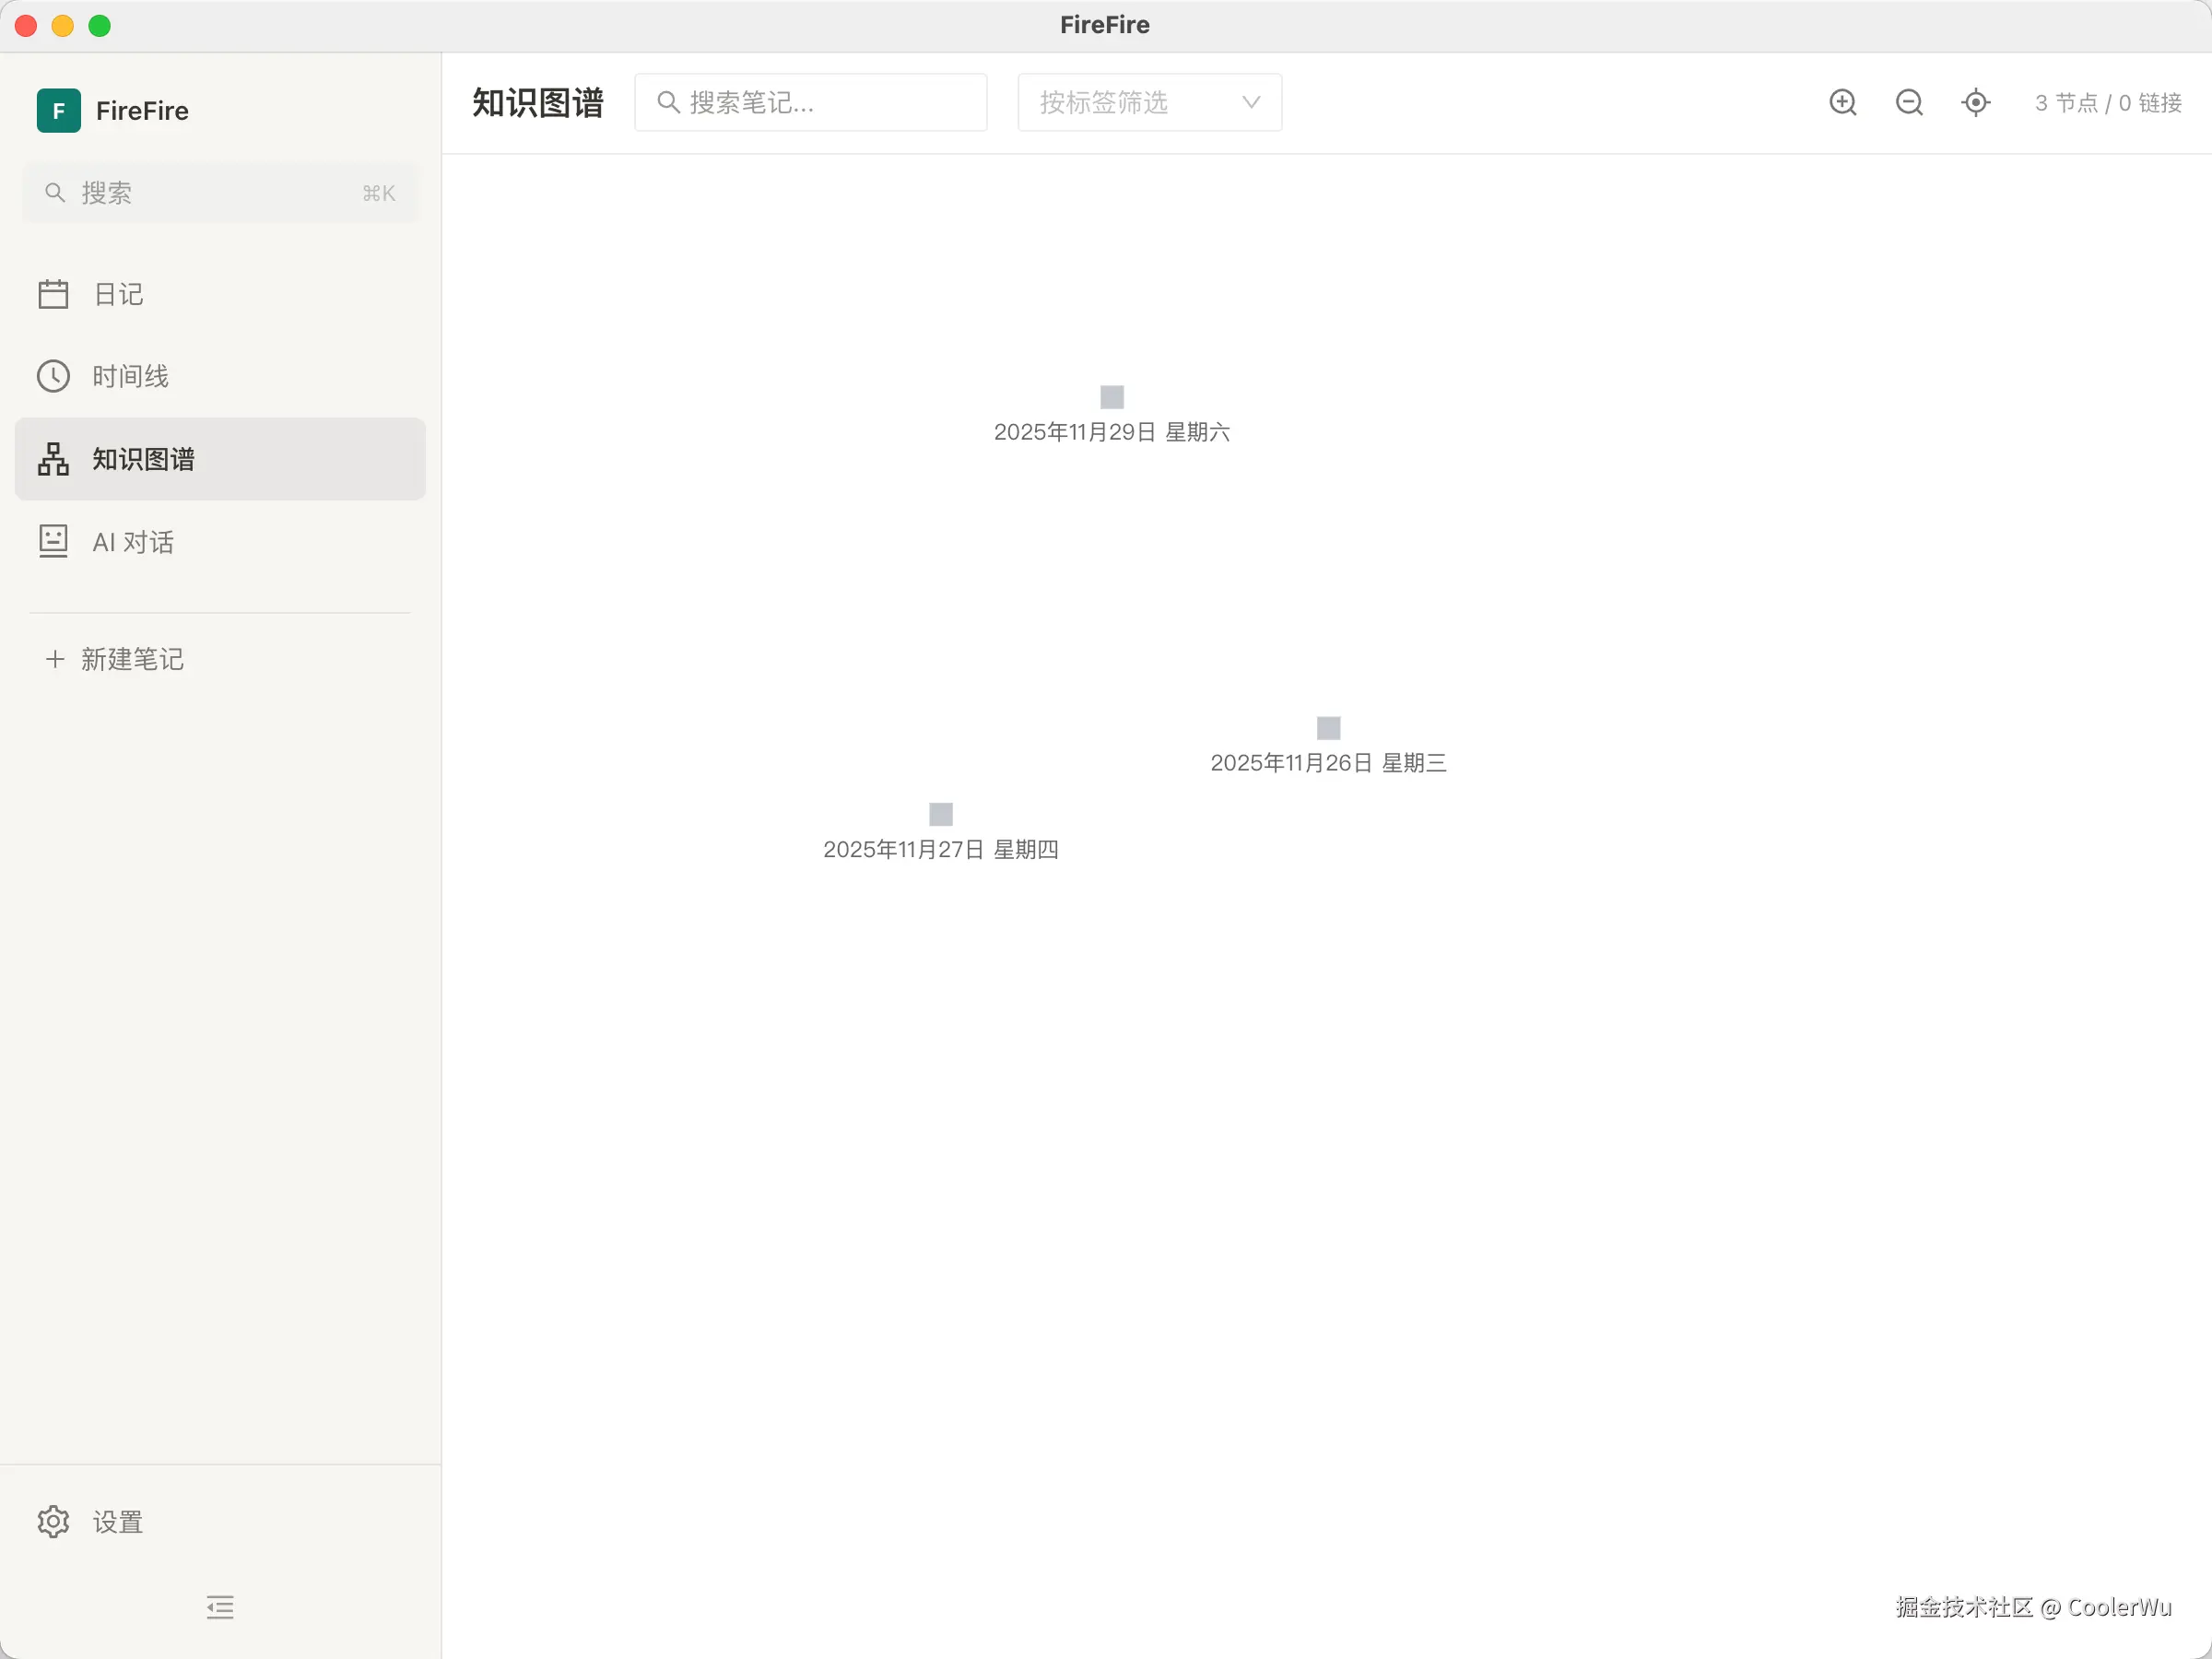
Task: Click the tag filter chevron arrow
Action: click(x=1250, y=102)
